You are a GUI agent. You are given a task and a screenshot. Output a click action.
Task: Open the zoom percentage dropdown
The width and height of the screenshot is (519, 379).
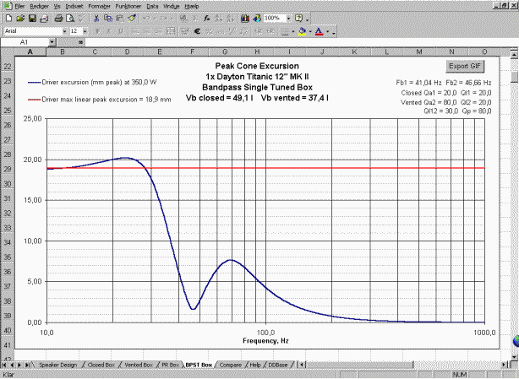(x=287, y=18)
